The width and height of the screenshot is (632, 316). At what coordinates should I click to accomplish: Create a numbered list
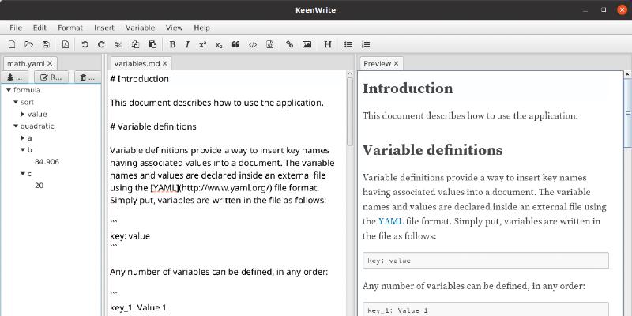366,44
